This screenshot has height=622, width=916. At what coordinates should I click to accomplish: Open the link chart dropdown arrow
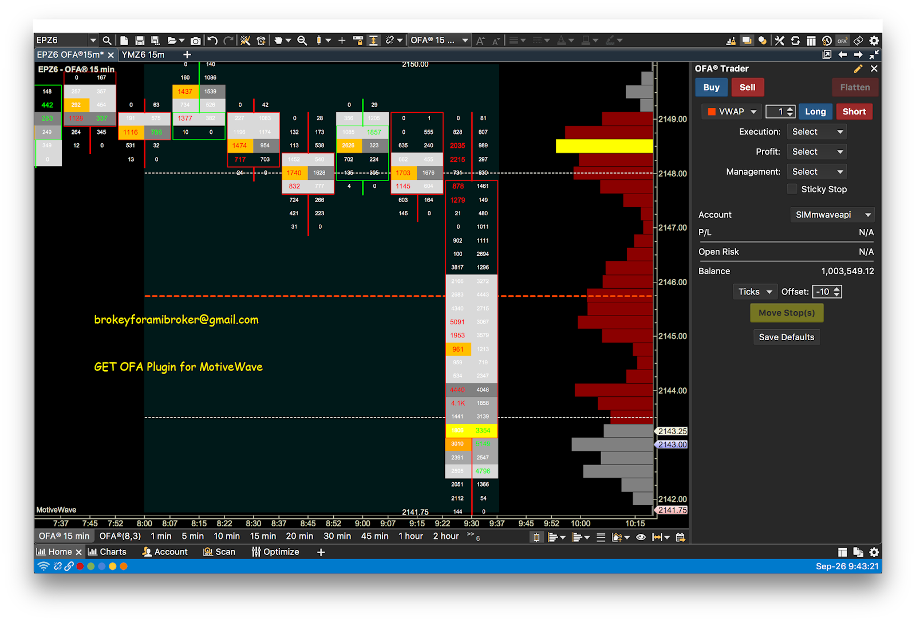point(400,40)
